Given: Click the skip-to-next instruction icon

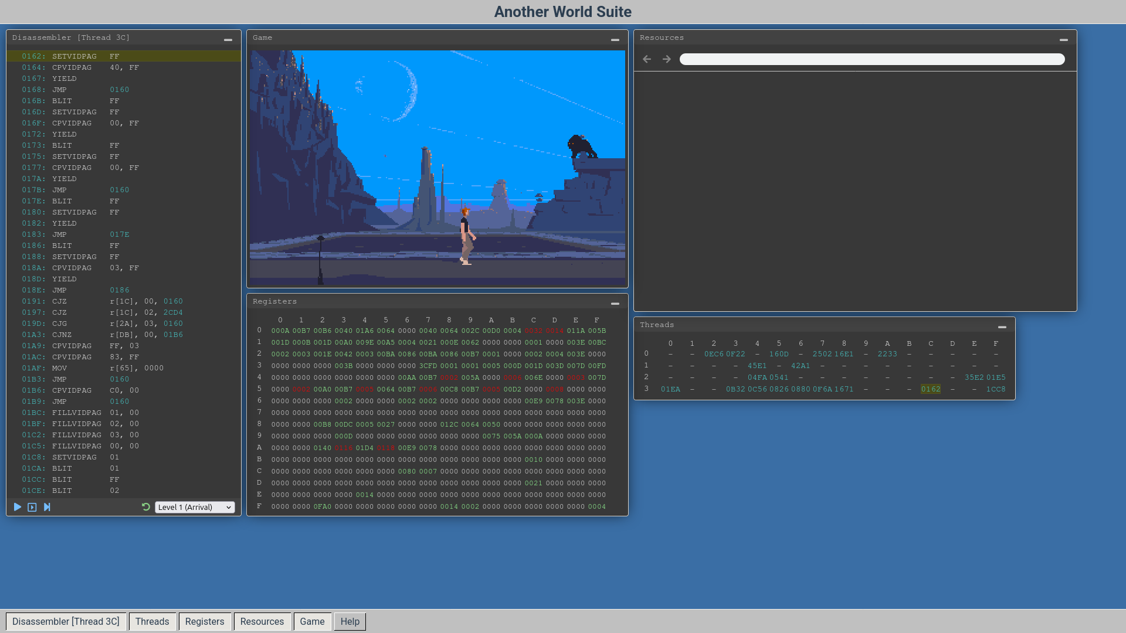Looking at the screenshot, I should (x=47, y=508).
